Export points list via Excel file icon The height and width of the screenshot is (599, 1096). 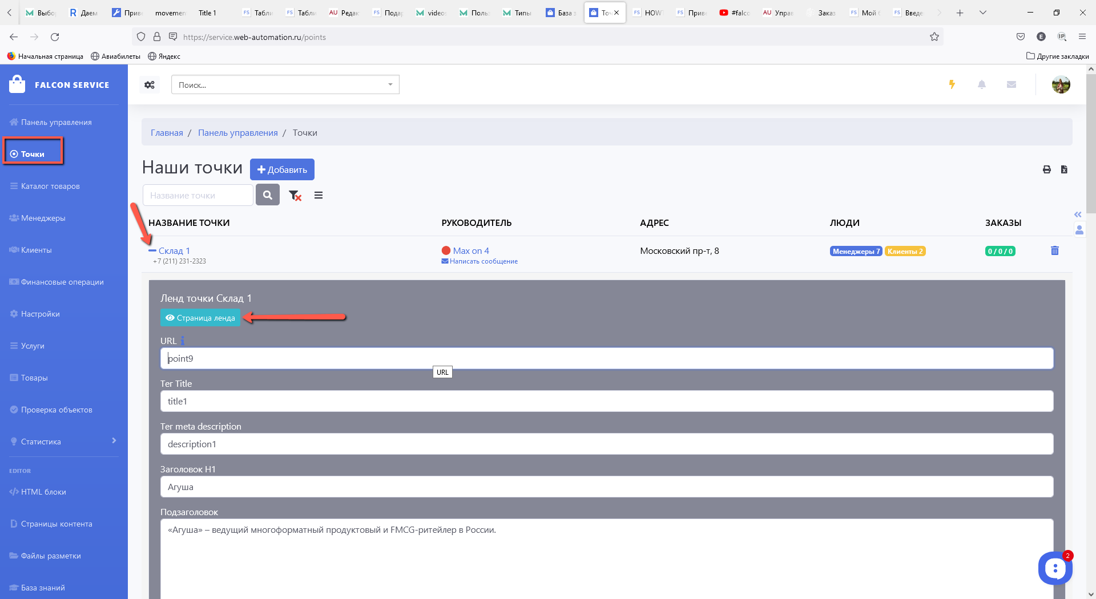click(x=1064, y=169)
